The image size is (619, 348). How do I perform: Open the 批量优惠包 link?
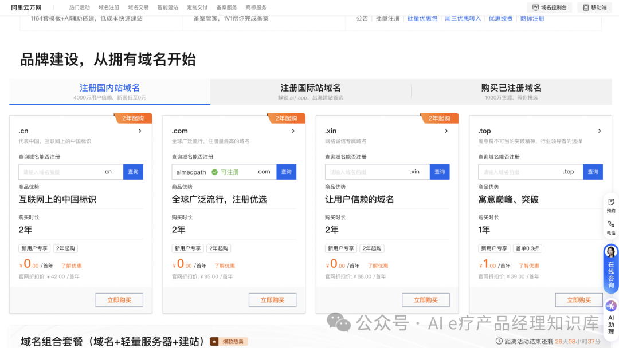[422, 18]
